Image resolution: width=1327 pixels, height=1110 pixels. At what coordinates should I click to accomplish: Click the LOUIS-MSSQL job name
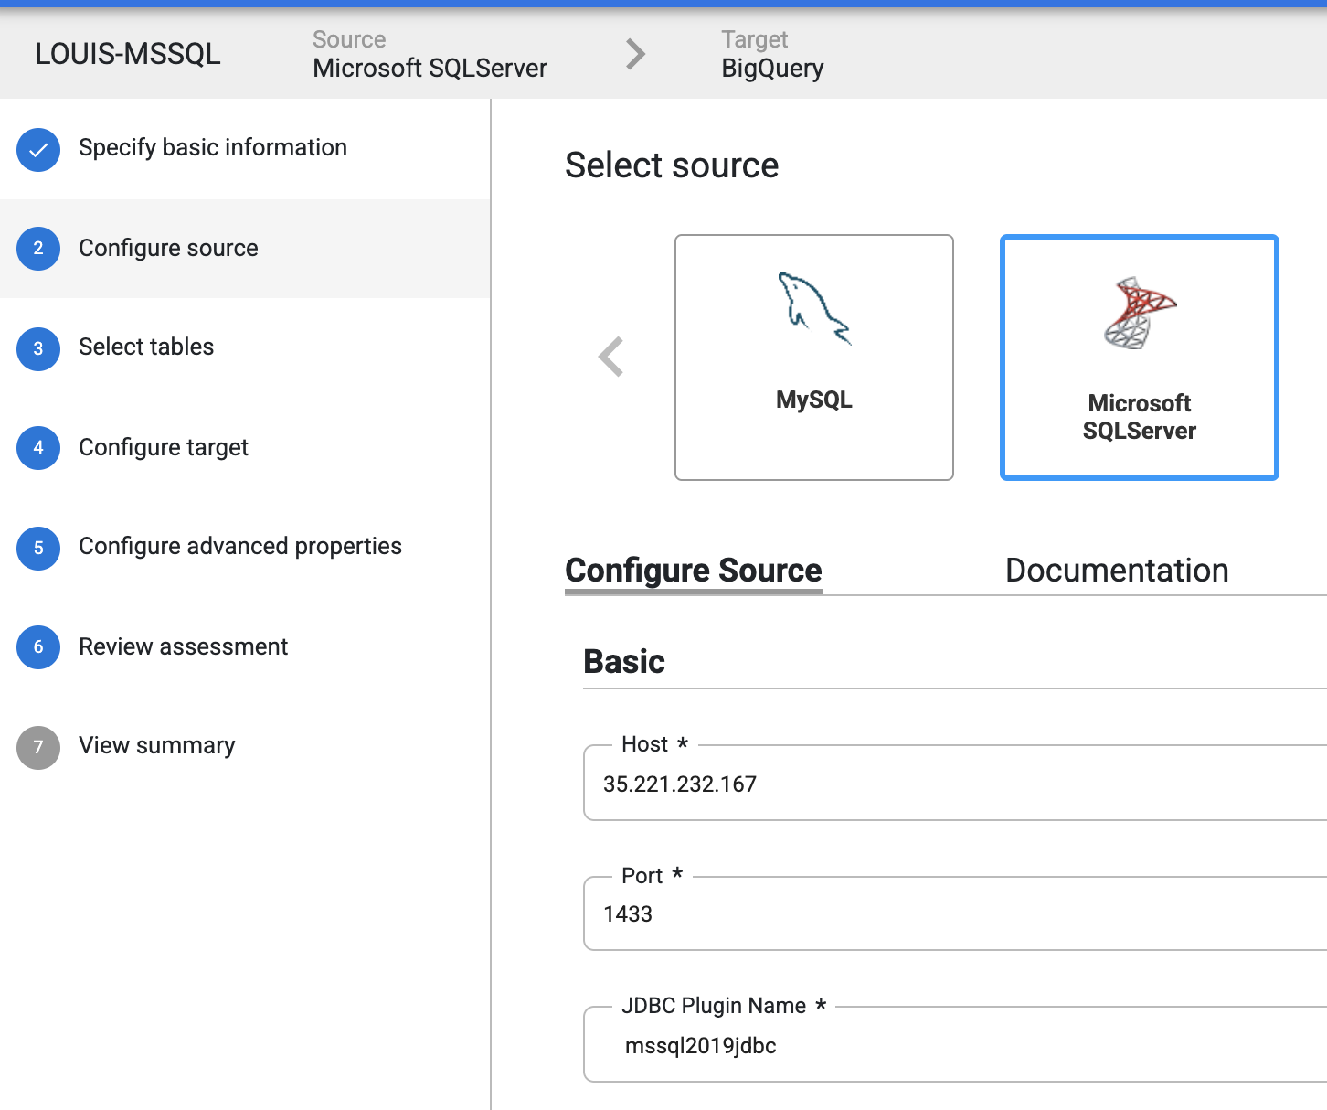[x=128, y=54]
